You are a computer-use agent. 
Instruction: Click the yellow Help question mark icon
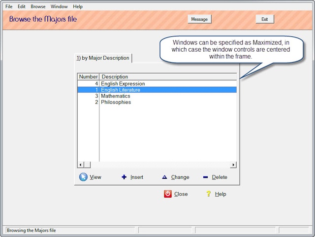pyautogui.click(x=209, y=194)
